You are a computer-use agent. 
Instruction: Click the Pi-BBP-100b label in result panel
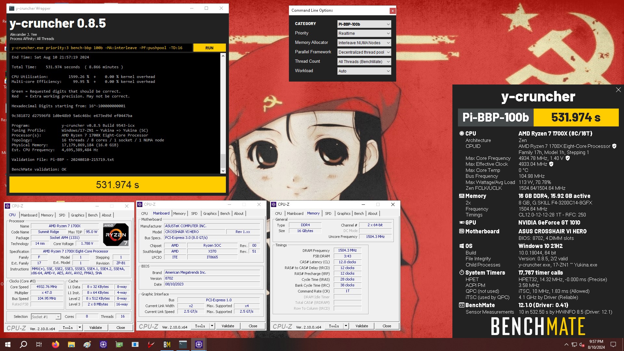click(x=496, y=117)
